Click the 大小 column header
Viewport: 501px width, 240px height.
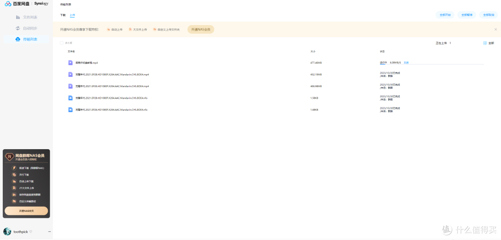pyautogui.click(x=313, y=51)
